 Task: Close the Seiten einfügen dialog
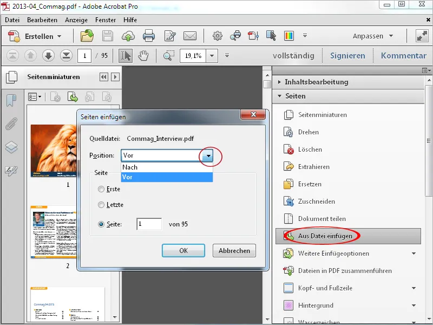253,114
